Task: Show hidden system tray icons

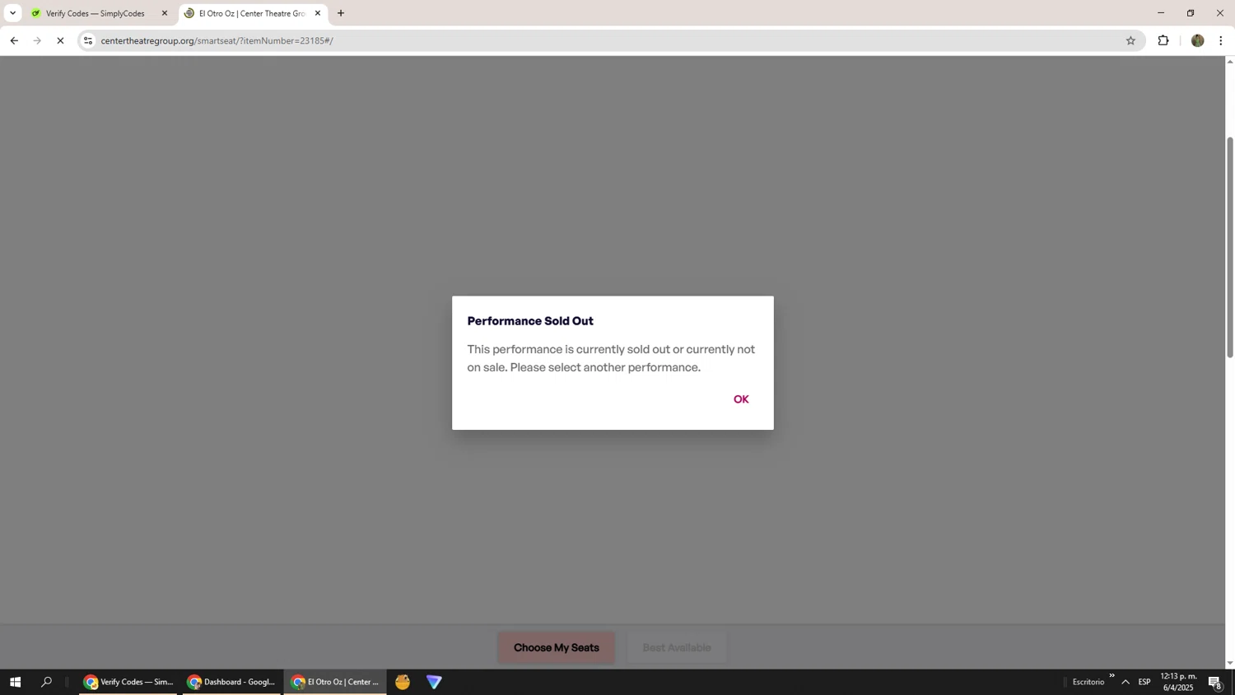Action: (x=1125, y=682)
